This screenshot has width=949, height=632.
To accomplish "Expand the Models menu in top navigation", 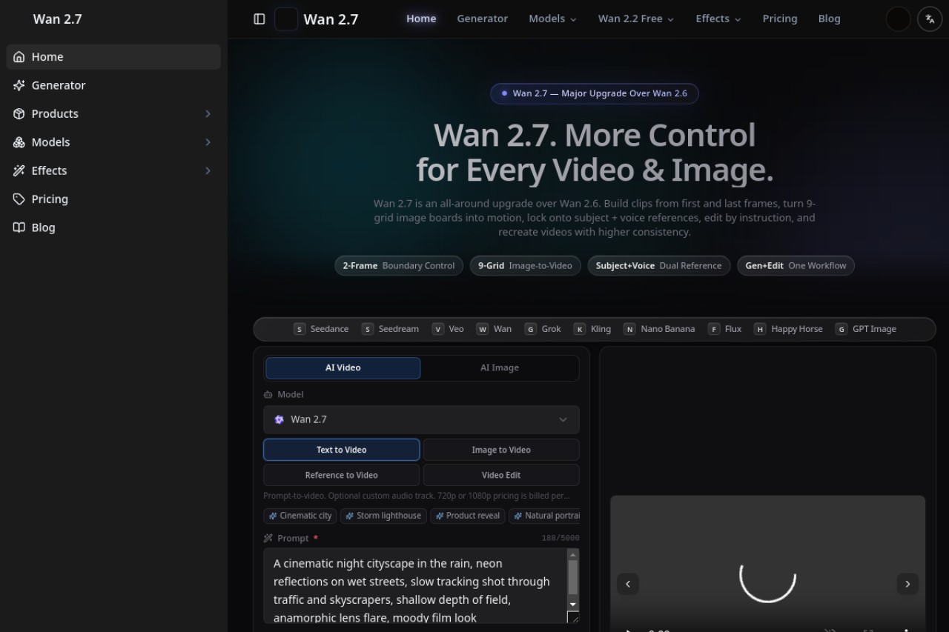I will tap(552, 19).
